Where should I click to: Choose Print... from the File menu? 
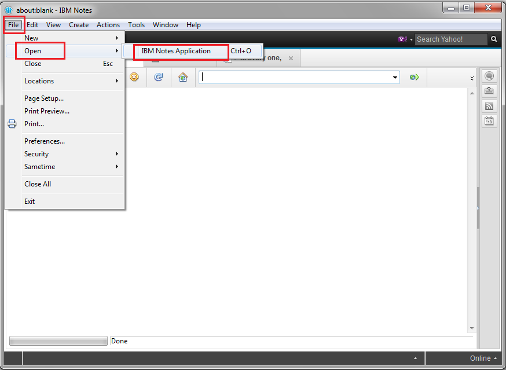tap(64, 124)
